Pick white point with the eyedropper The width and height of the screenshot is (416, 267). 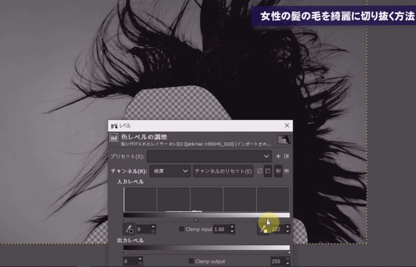[263, 230]
